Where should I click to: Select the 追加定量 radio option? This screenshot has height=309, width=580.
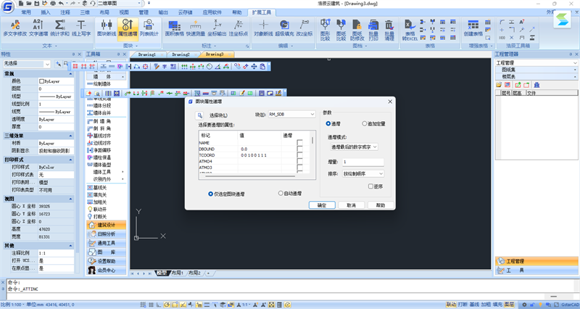click(x=365, y=123)
